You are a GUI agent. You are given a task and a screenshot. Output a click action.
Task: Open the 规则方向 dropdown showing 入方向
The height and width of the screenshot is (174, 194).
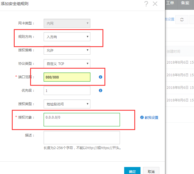pos(67,37)
